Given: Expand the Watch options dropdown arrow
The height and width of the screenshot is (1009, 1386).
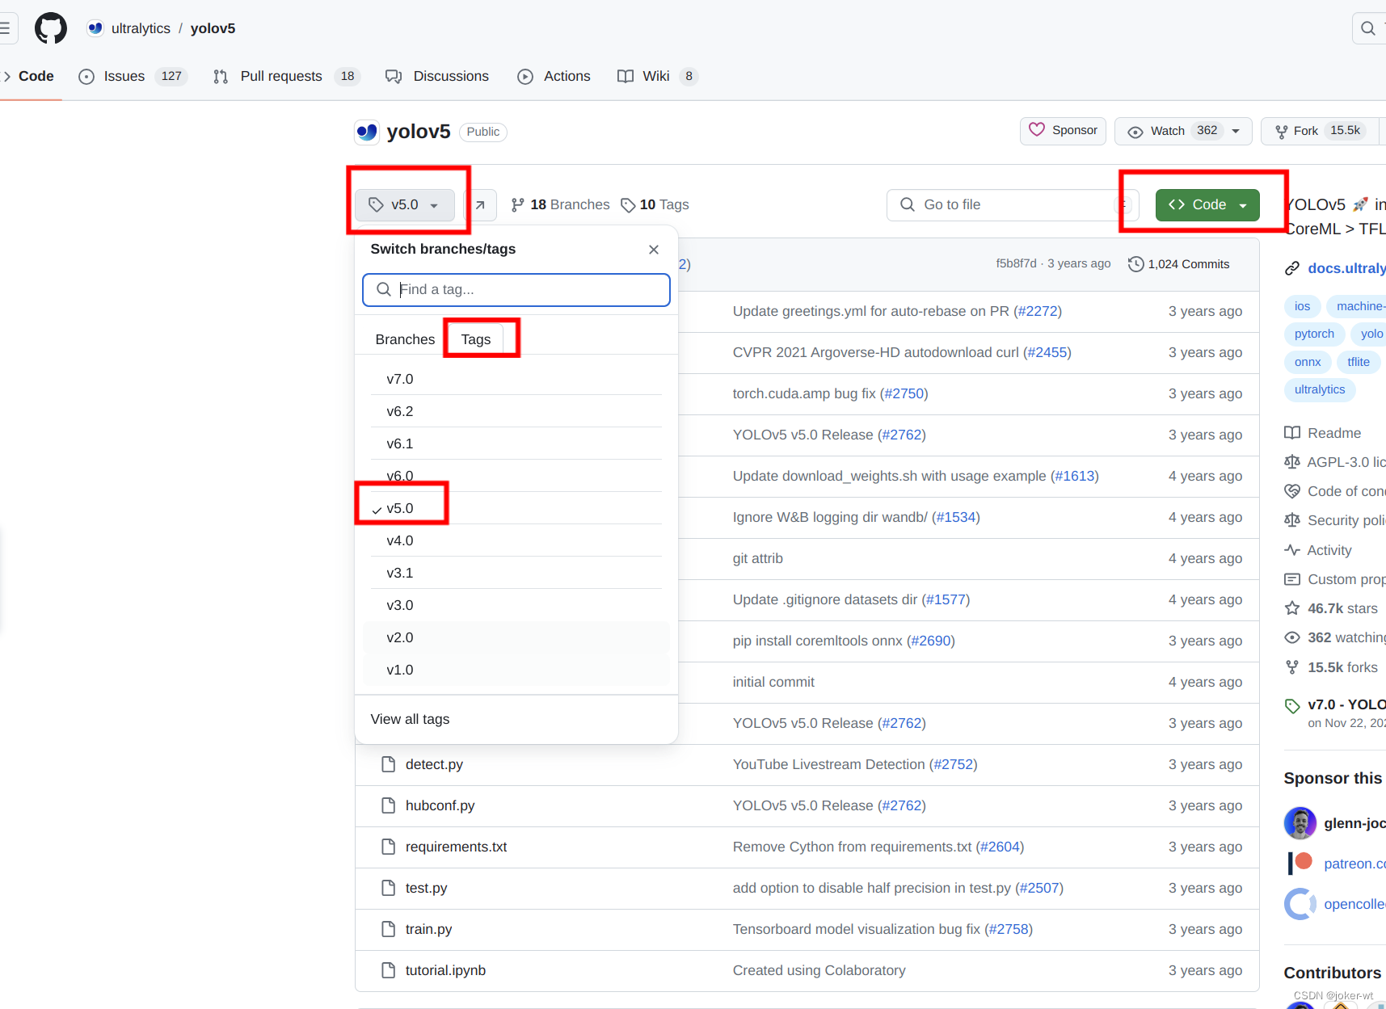Looking at the screenshot, I should tap(1236, 131).
